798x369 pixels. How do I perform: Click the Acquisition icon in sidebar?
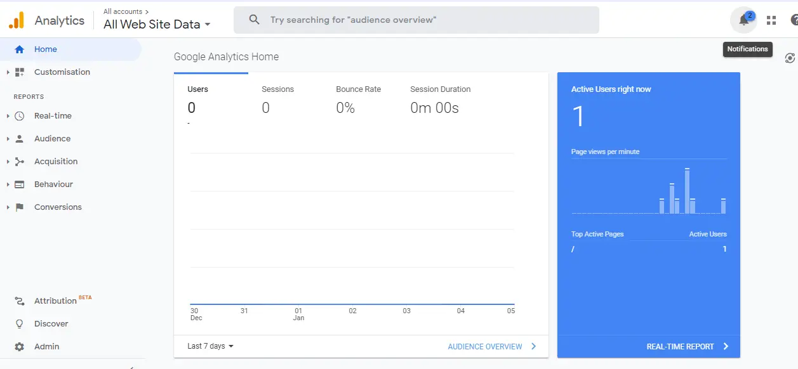(x=20, y=162)
